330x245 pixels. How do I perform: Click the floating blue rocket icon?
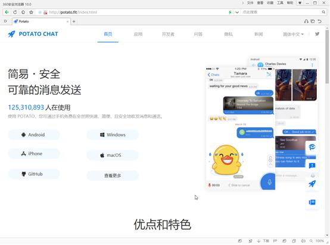pyautogui.click(x=312, y=184)
